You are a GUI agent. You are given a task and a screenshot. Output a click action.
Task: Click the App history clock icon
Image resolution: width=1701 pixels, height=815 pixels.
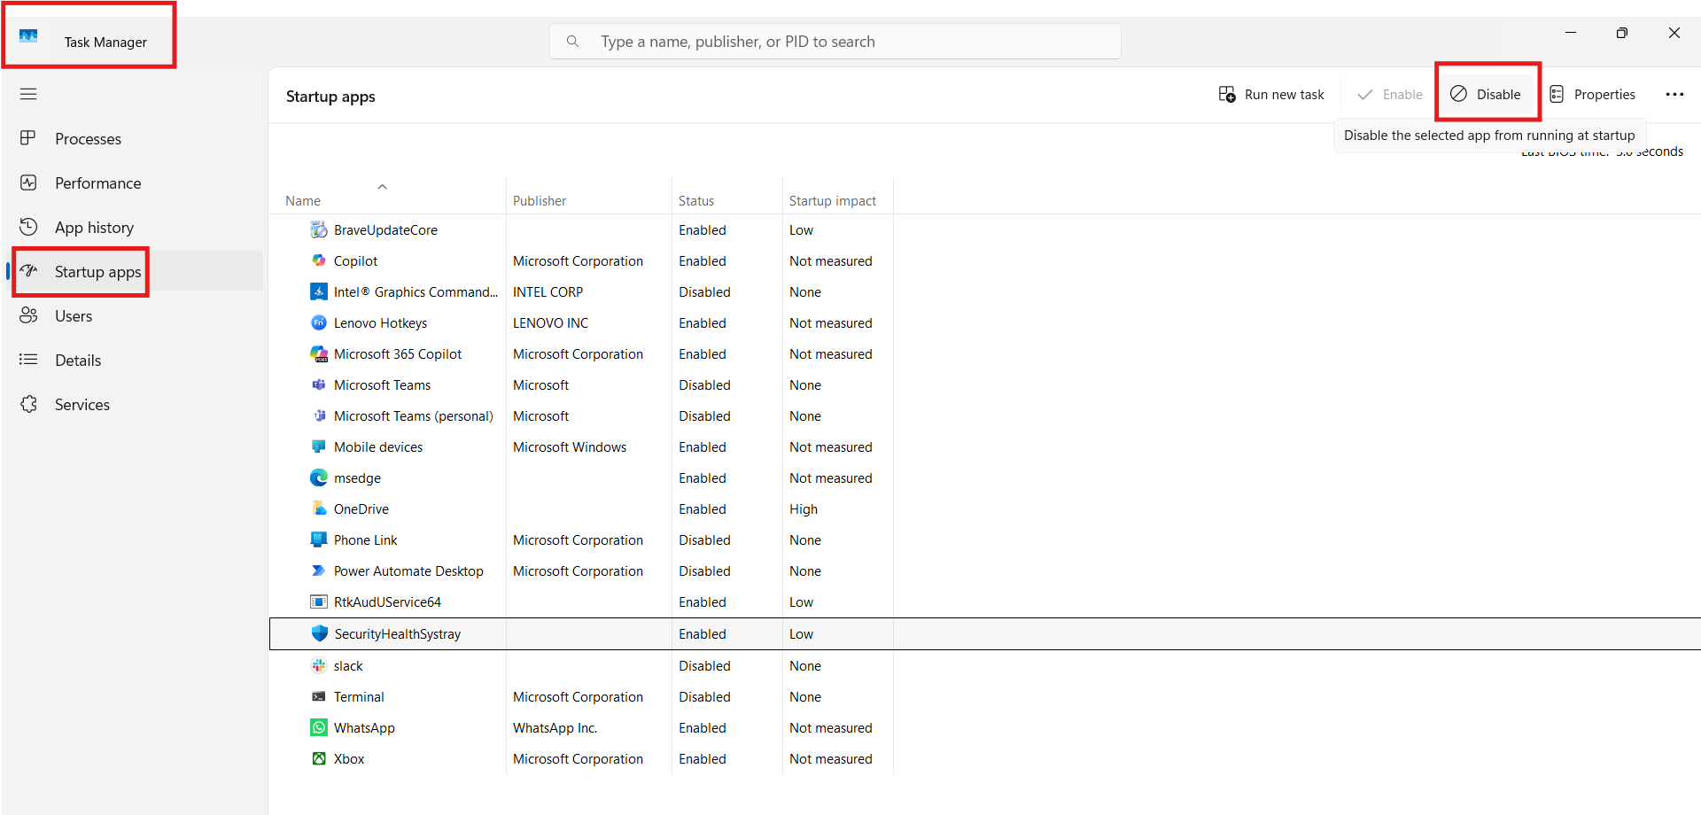(29, 227)
